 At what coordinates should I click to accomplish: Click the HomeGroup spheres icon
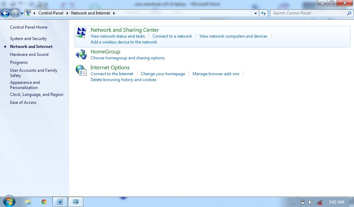click(x=81, y=54)
